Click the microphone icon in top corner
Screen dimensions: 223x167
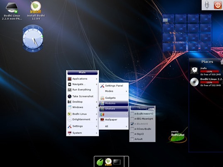(x=207, y=5)
